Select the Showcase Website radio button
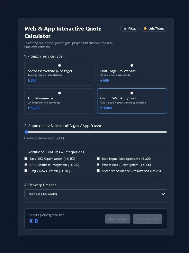Image resolution: width=189 pixels, height=253 pixels. 59,65
